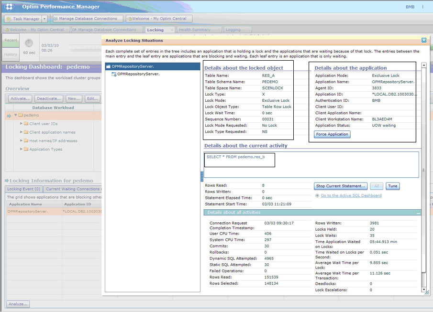Viewport: 433px width, 312px height.
Task: Click the Deactivate... button
Action: (49, 98)
